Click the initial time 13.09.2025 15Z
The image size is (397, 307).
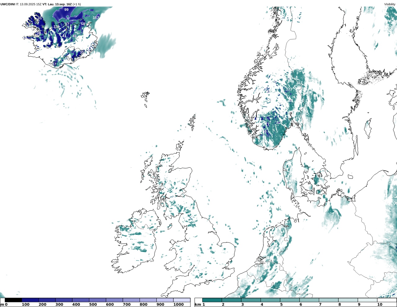pos(30,4)
